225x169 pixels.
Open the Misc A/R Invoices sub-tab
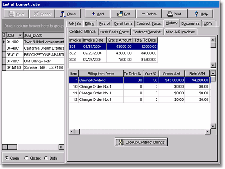180,32
